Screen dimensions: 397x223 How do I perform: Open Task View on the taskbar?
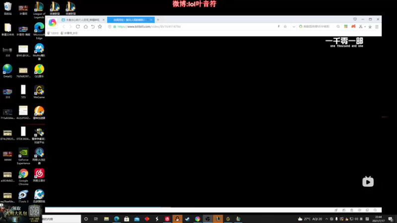tap(96, 219)
